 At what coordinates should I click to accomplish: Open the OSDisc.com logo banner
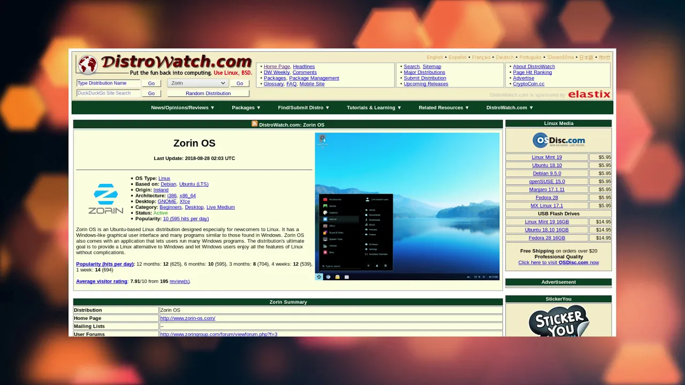coord(559,140)
